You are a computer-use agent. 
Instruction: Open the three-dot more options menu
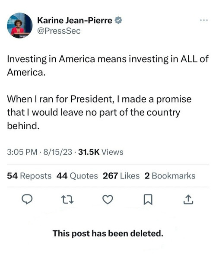coord(204,20)
